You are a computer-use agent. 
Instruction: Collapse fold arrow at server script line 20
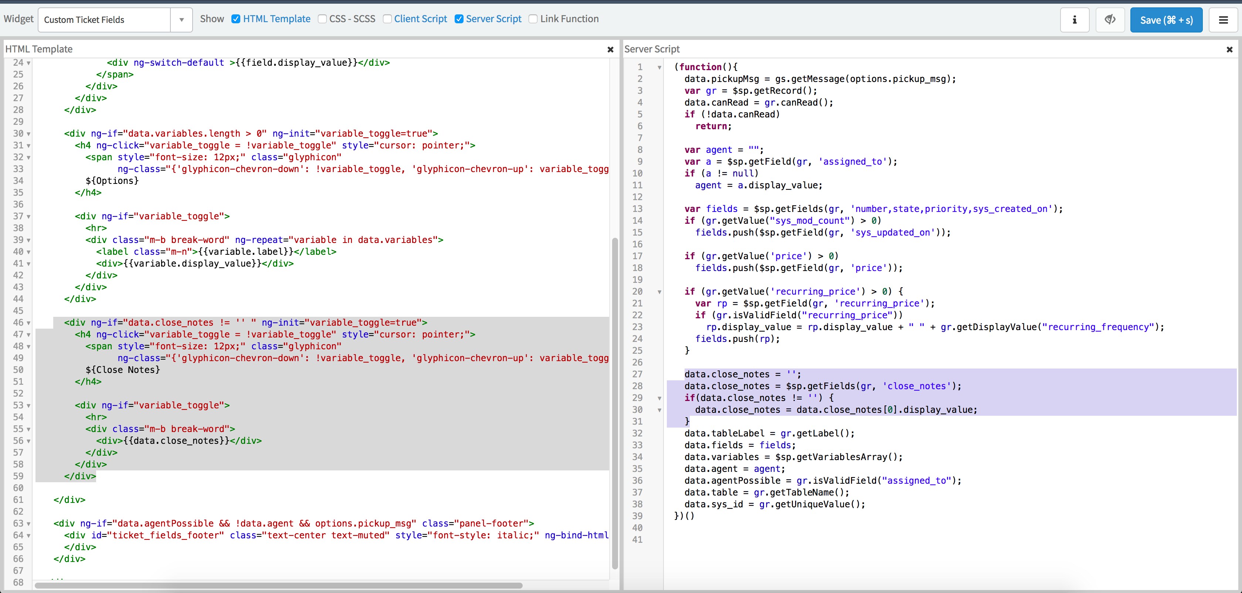(x=659, y=292)
